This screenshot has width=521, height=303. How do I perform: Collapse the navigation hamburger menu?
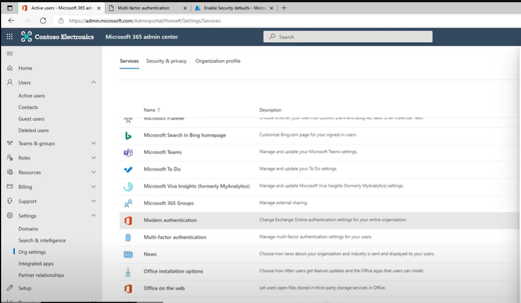pos(9,53)
